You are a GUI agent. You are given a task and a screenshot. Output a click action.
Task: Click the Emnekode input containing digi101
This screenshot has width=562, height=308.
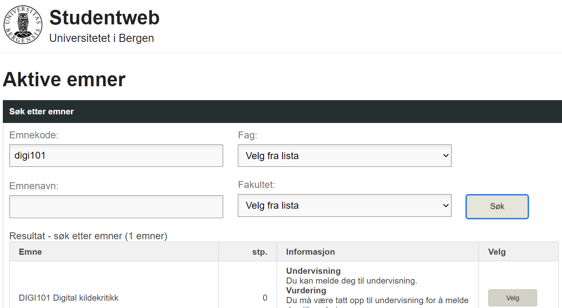tap(116, 155)
